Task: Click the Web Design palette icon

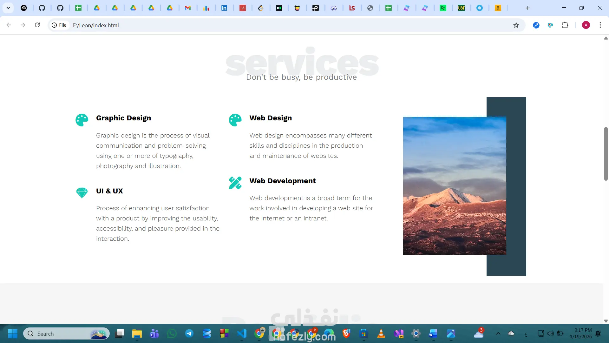Action: (x=235, y=120)
